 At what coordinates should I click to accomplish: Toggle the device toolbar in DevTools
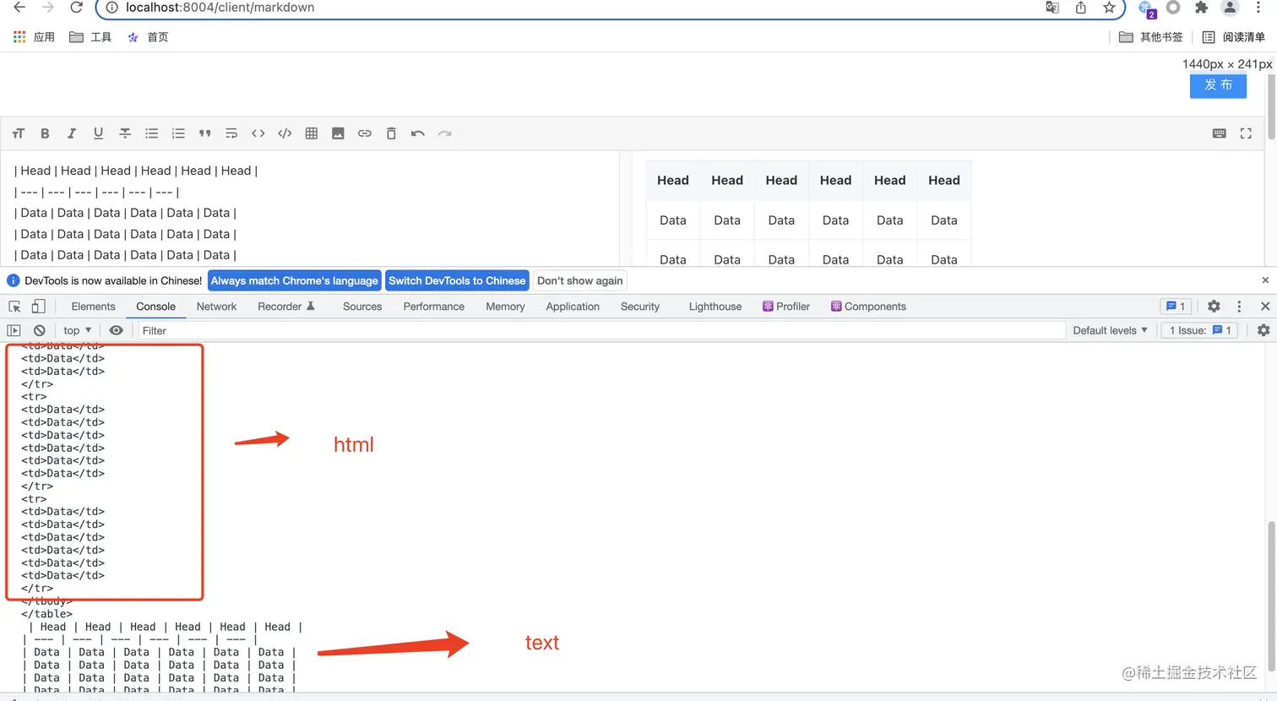point(38,307)
